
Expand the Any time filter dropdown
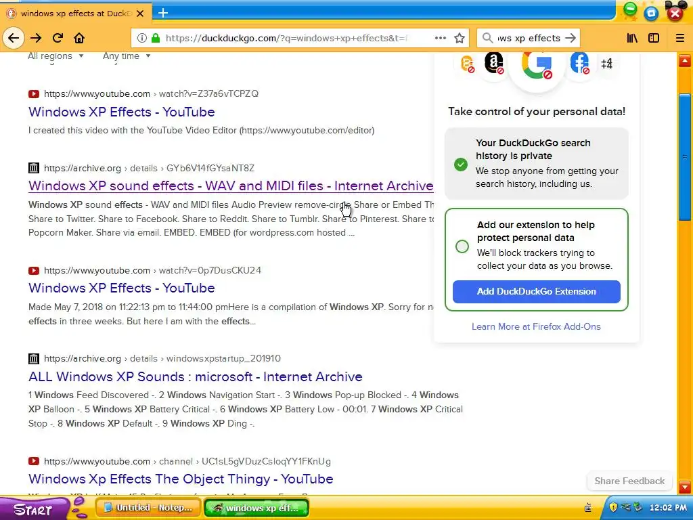click(x=127, y=56)
